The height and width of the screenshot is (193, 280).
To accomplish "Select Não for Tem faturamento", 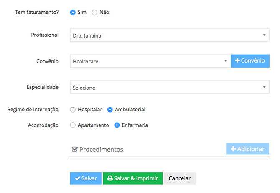I will pos(94,12).
